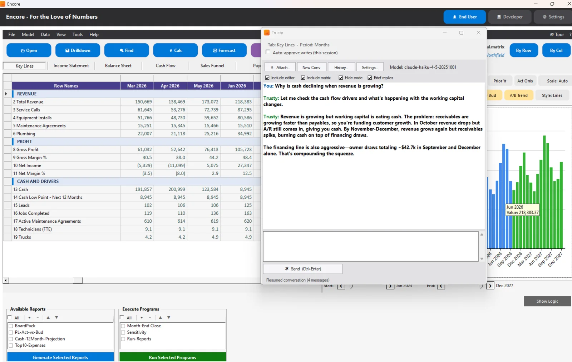Open the Forecast tool
The height and width of the screenshot is (362, 572).
[x=224, y=50]
